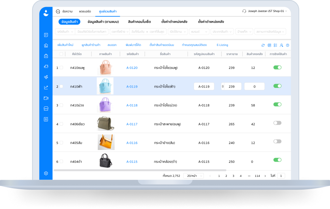This screenshot has width=330, height=209.
Task: Click the user icon in table toolbar
Action: pos(281,45)
